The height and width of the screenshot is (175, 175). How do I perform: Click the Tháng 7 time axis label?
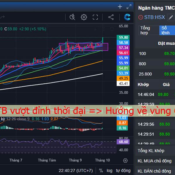tap(16, 160)
